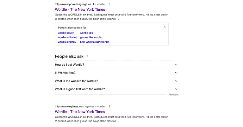Search for 'wordle solver' suggestion

coord(66,33)
